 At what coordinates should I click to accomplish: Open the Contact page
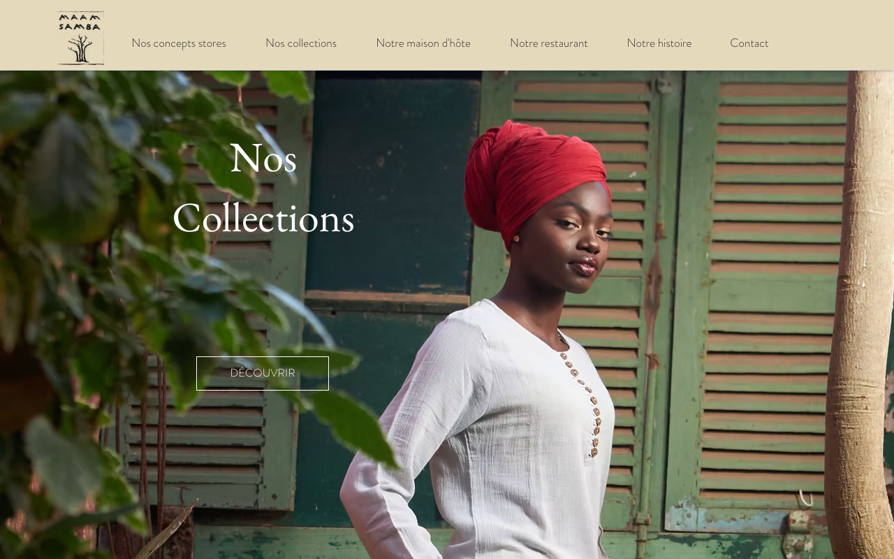click(749, 43)
